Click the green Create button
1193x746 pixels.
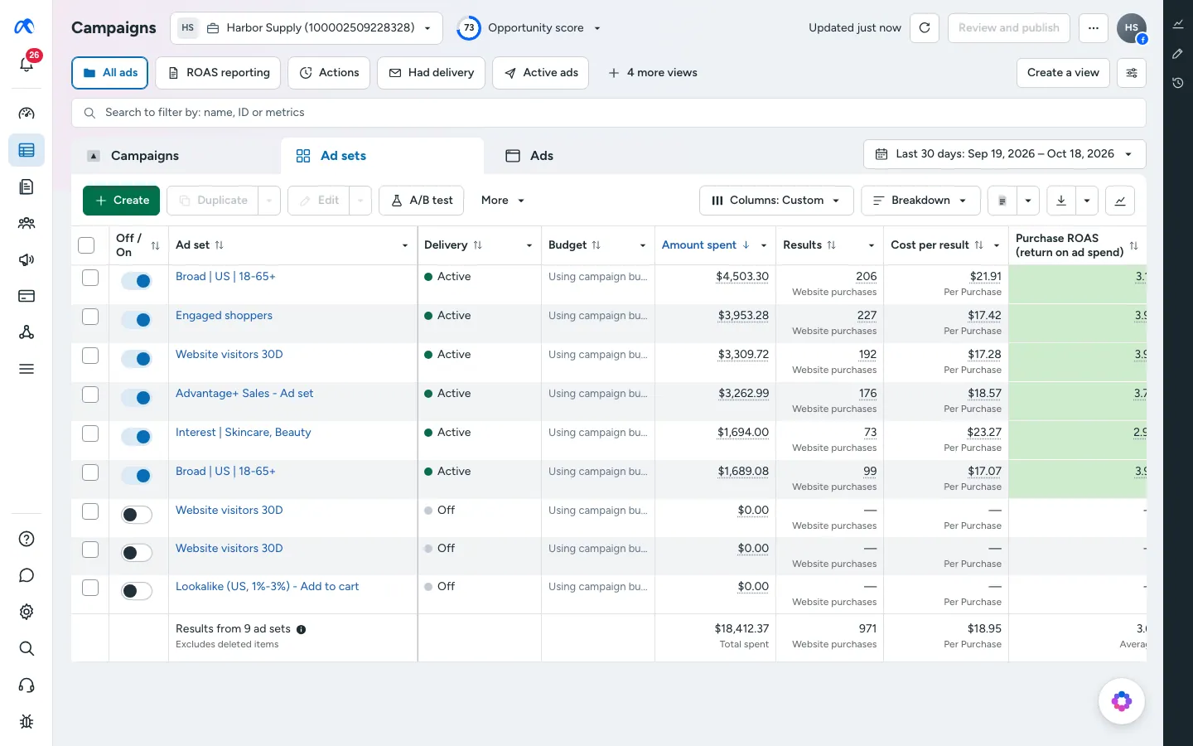click(121, 201)
